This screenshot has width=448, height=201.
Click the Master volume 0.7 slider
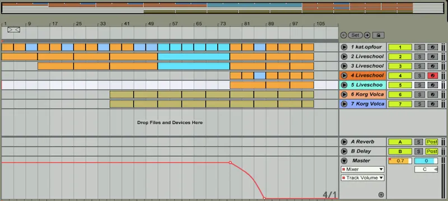click(400, 161)
